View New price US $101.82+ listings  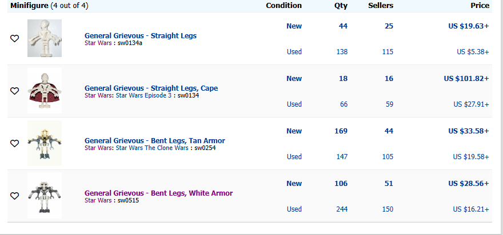click(466, 79)
